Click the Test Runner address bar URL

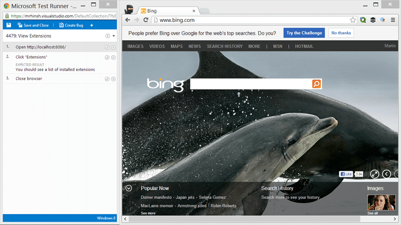63,16
